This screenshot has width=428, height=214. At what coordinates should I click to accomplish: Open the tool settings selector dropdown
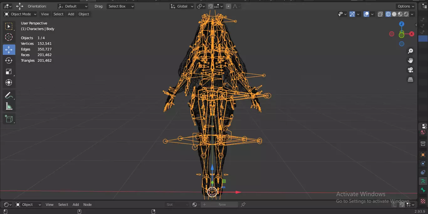pyautogui.click(x=8, y=6)
